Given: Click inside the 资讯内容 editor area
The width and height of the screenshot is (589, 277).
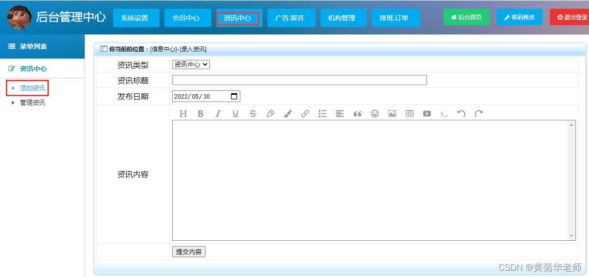Looking at the screenshot, I should [x=370, y=180].
